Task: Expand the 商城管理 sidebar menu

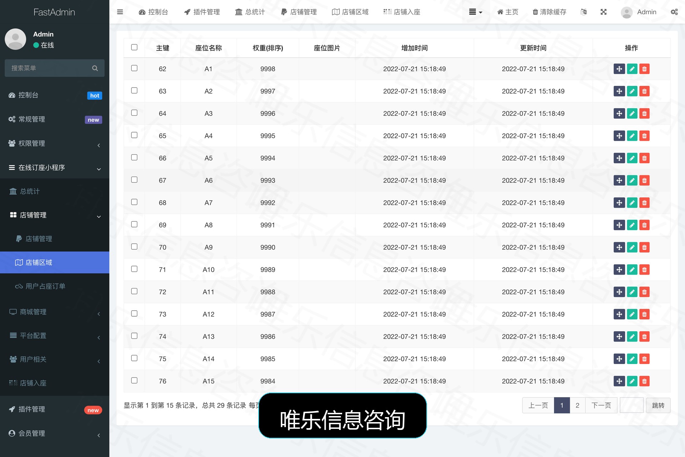Action: pos(55,312)
